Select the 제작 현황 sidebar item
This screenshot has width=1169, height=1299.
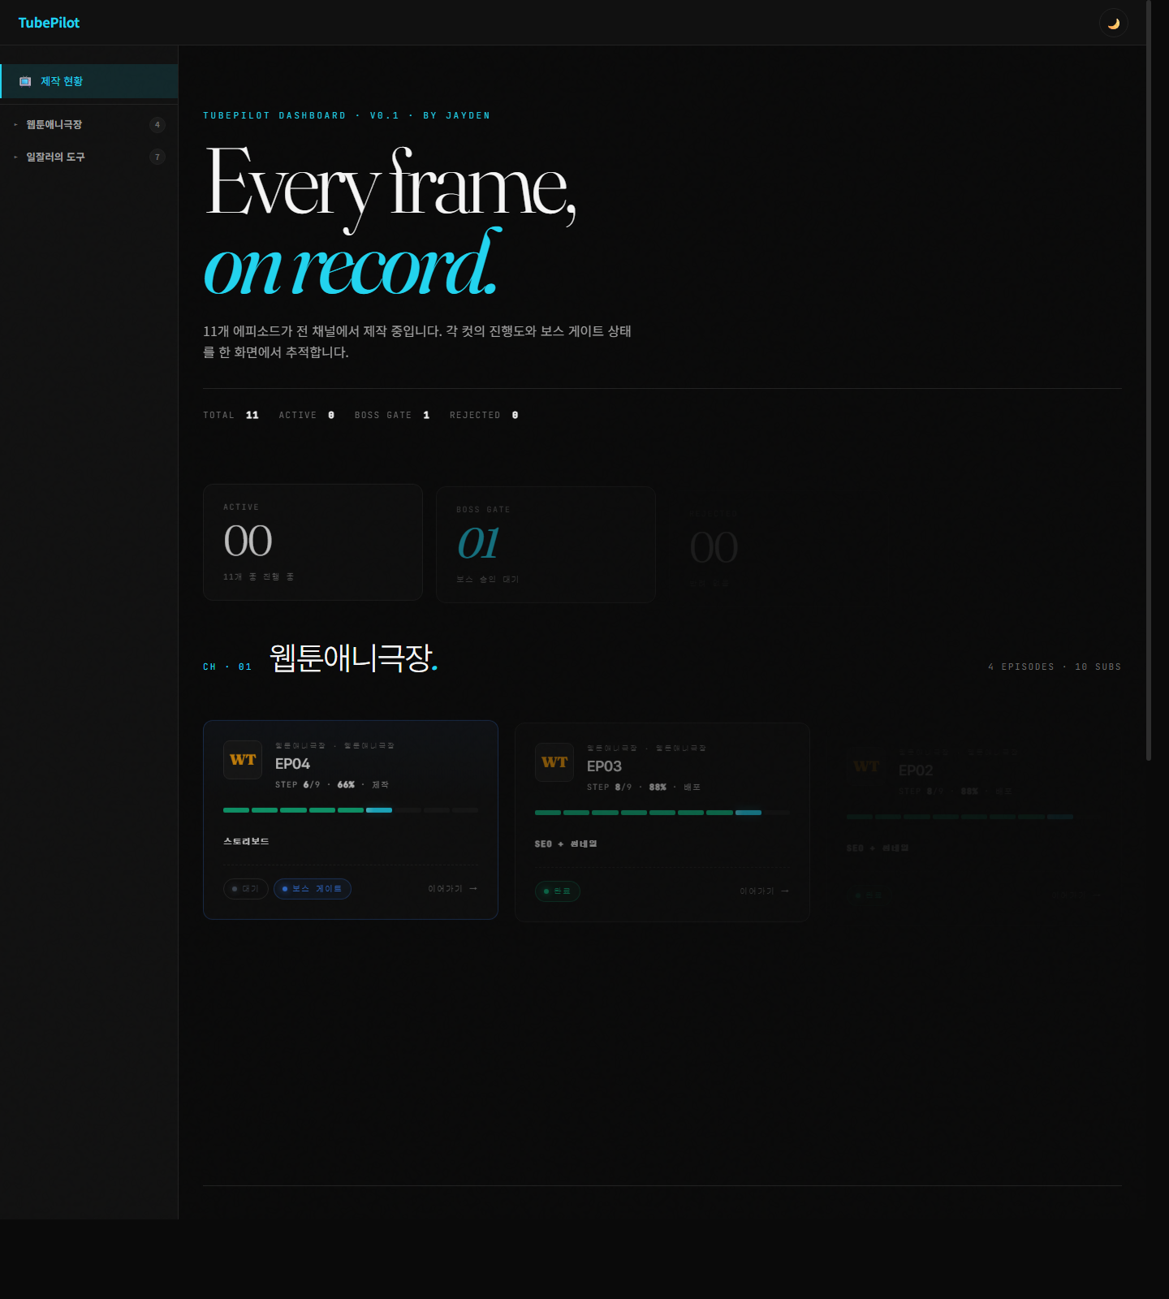89,81
